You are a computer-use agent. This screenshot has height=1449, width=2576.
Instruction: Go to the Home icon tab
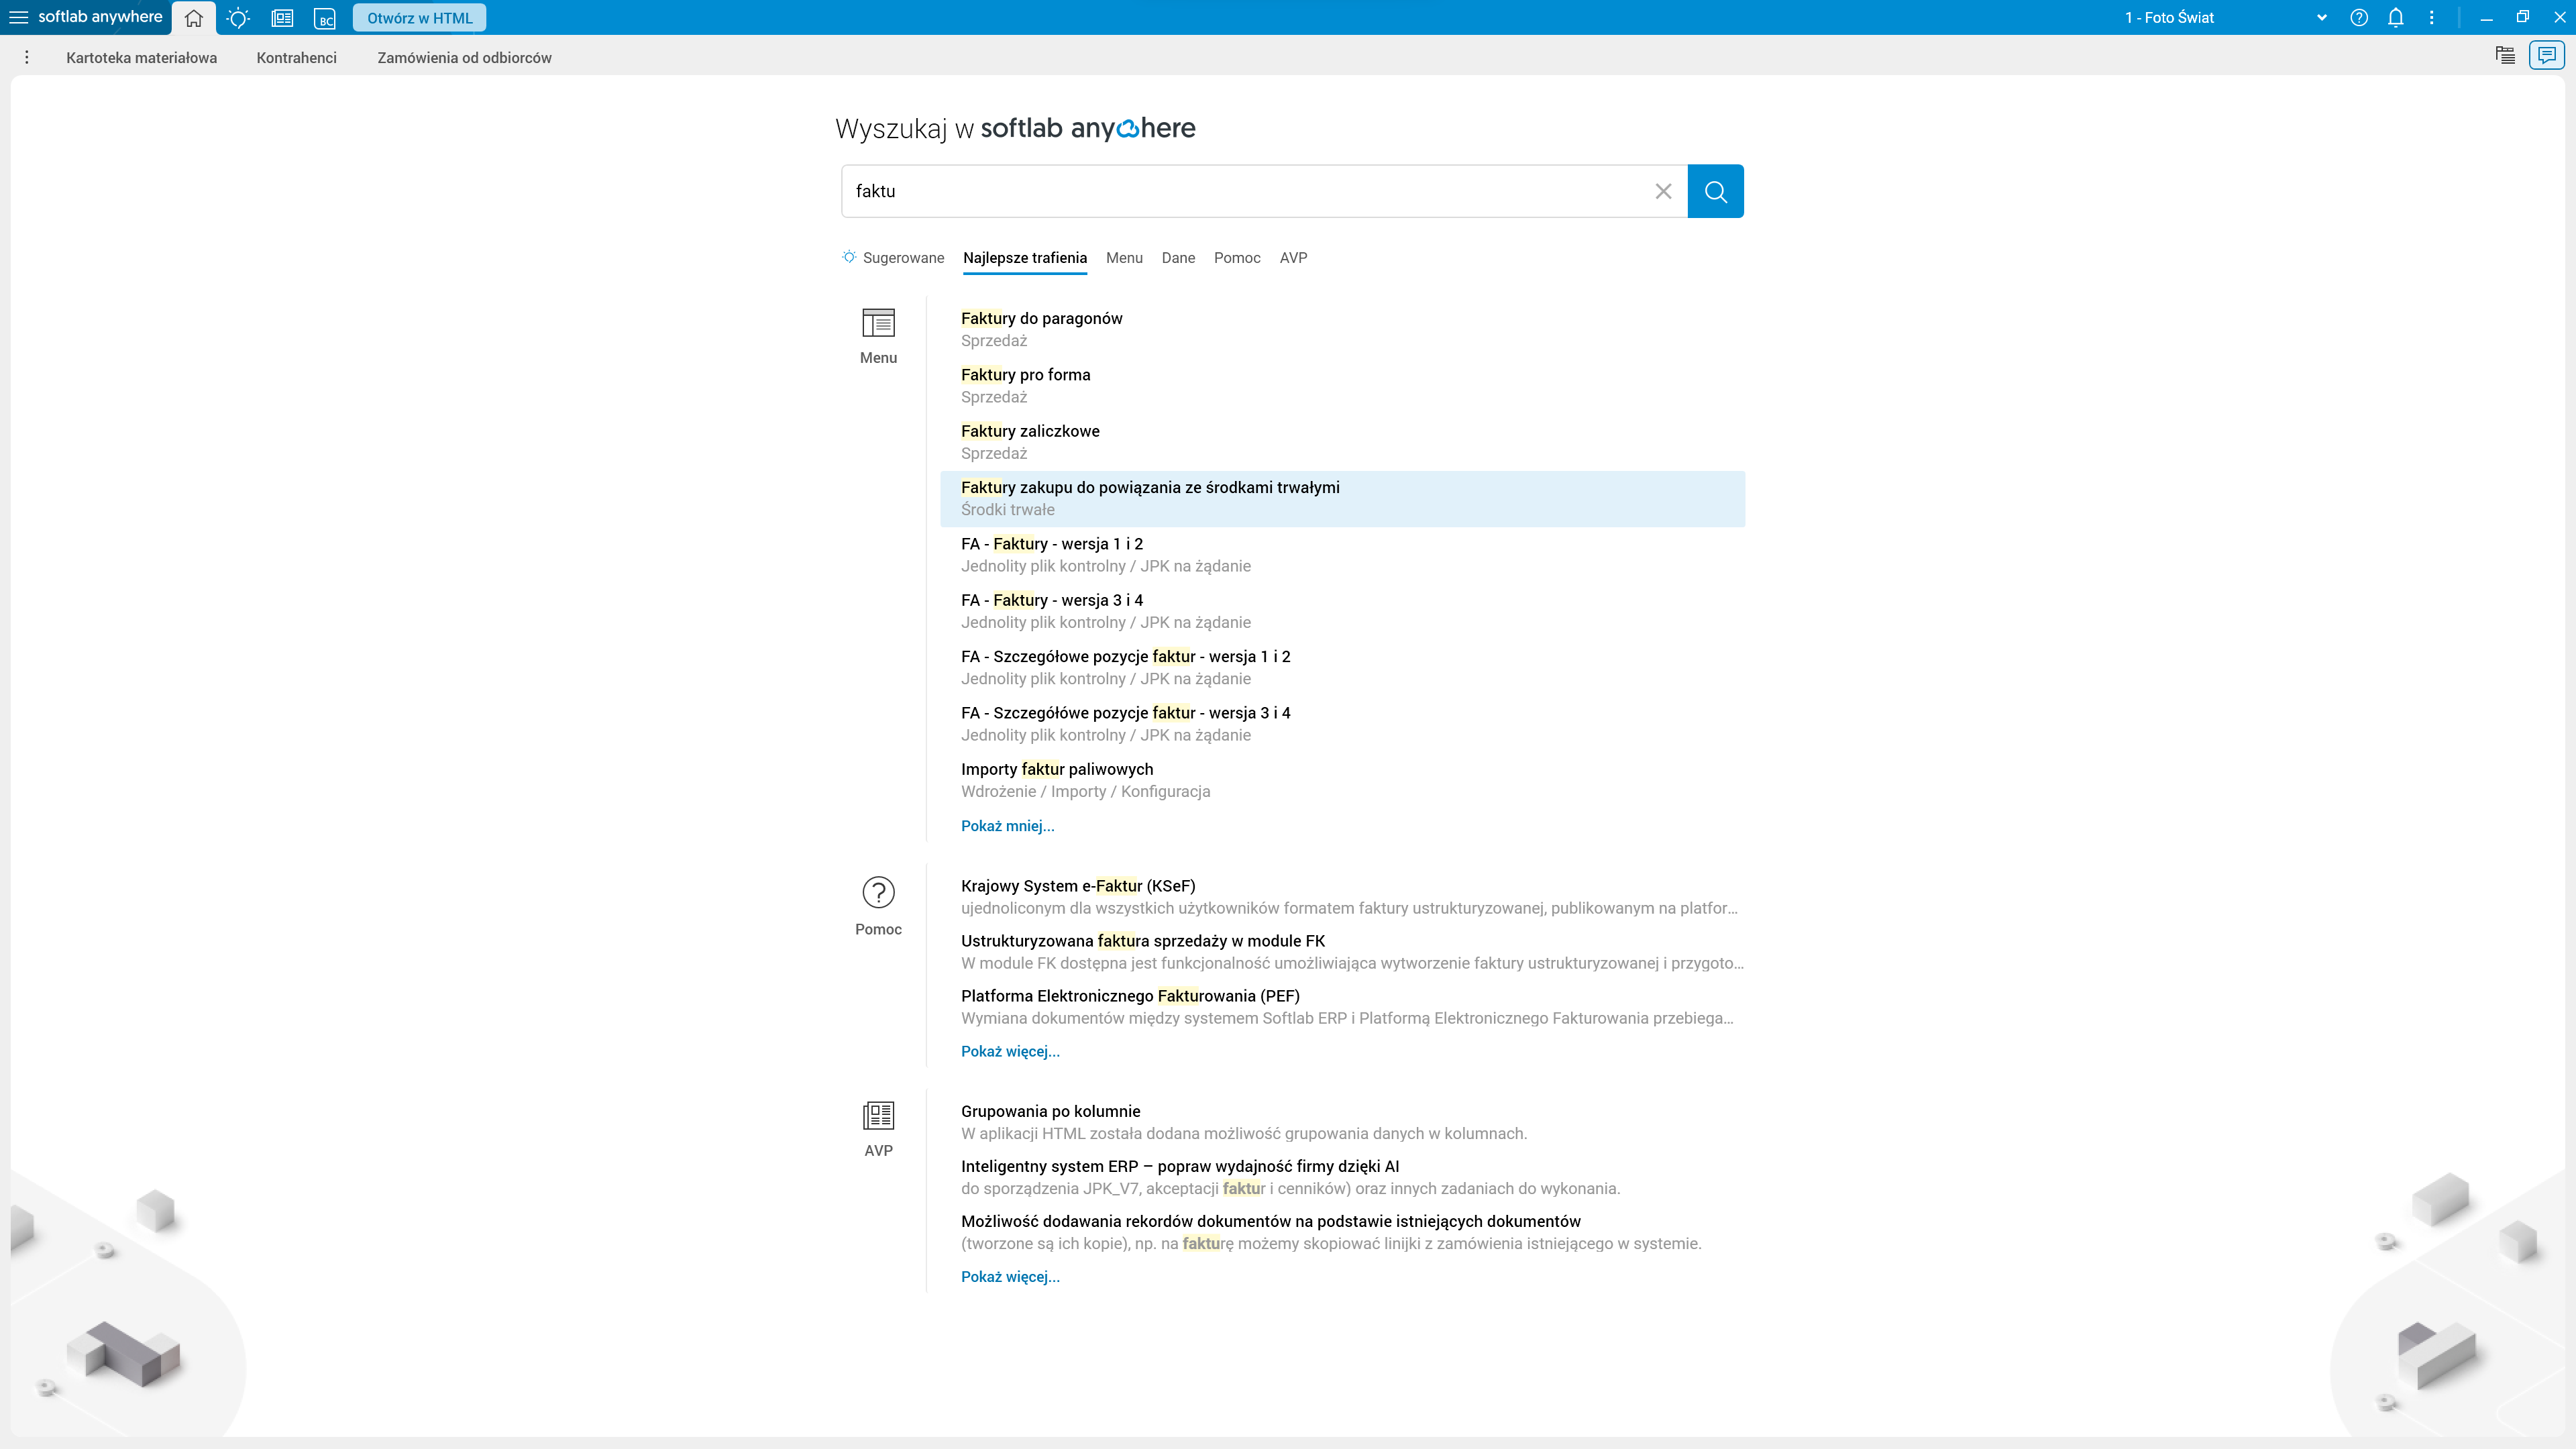(x=193, y=18)
